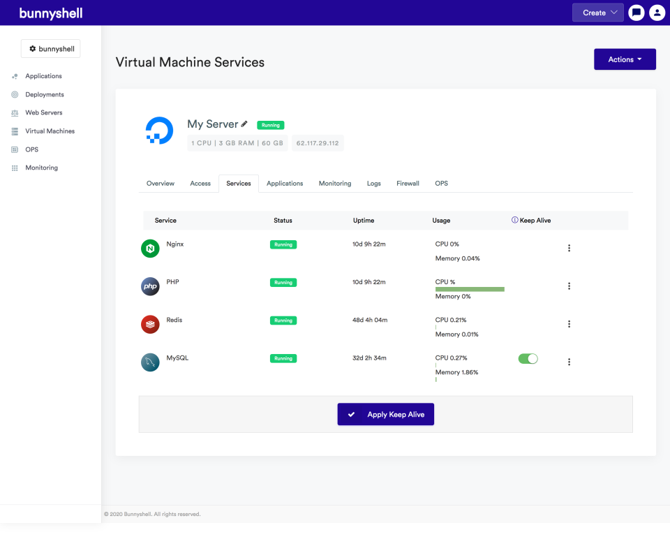This screenshot has width=670, height=560.
Task: Click the Virtual Machines sidebar icon
Action: [15, 131]
